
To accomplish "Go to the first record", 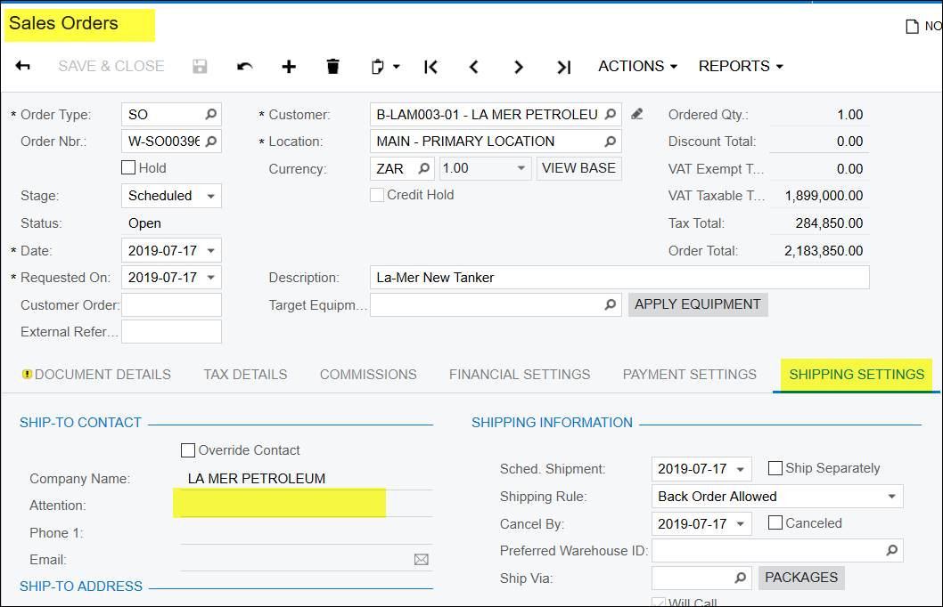I will (431, 67).
